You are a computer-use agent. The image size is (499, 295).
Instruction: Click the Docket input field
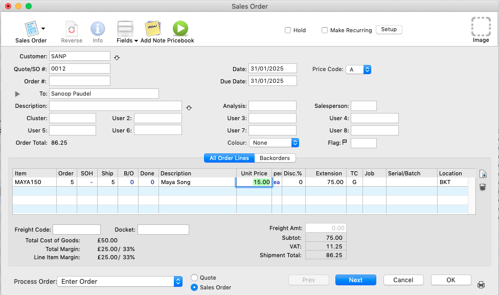pos(163,230)
